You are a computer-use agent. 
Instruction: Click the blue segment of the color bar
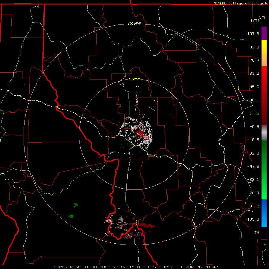tap(264, 213)
